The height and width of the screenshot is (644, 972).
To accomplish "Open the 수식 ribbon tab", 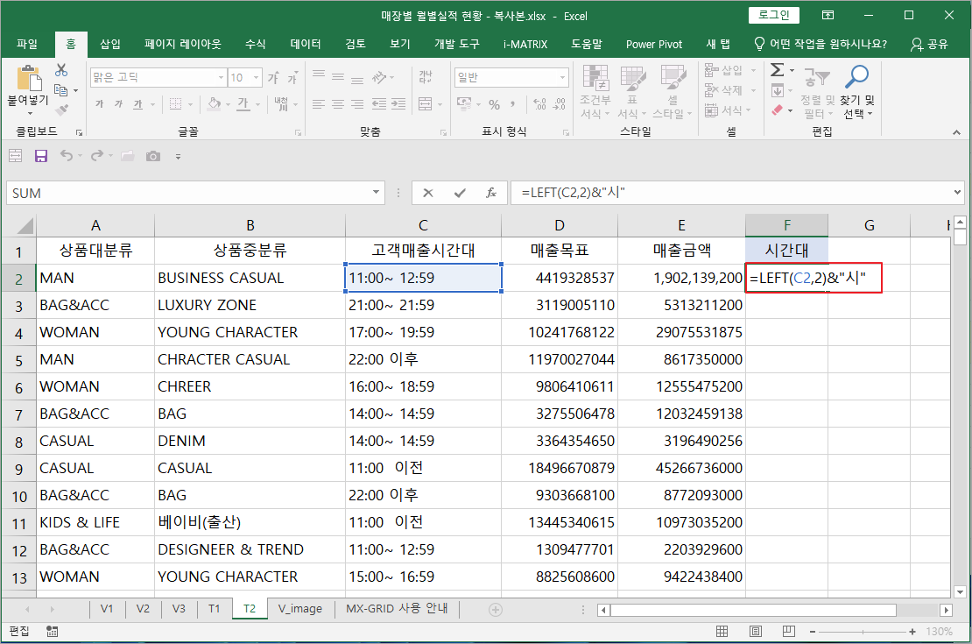I will (x=256, y=44).
